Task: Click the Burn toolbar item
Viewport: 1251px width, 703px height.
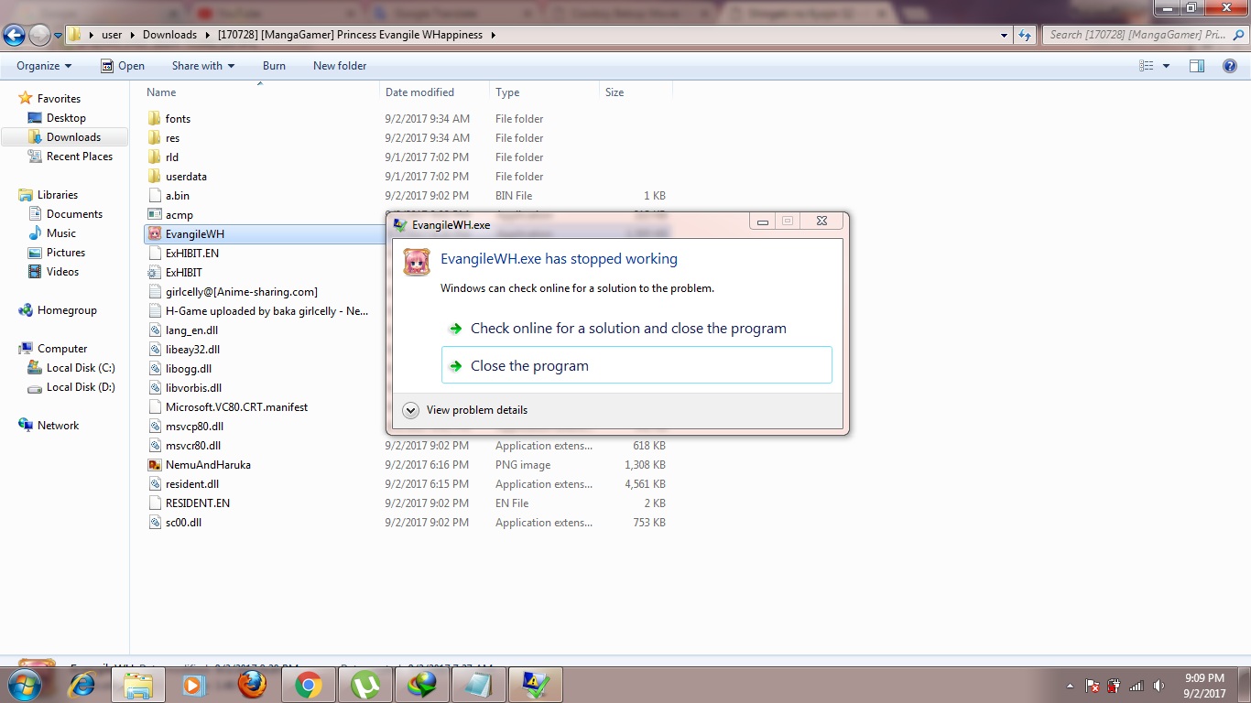Action: tap(274, 66)
